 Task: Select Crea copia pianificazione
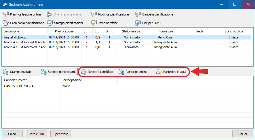(x=24, y=23)
